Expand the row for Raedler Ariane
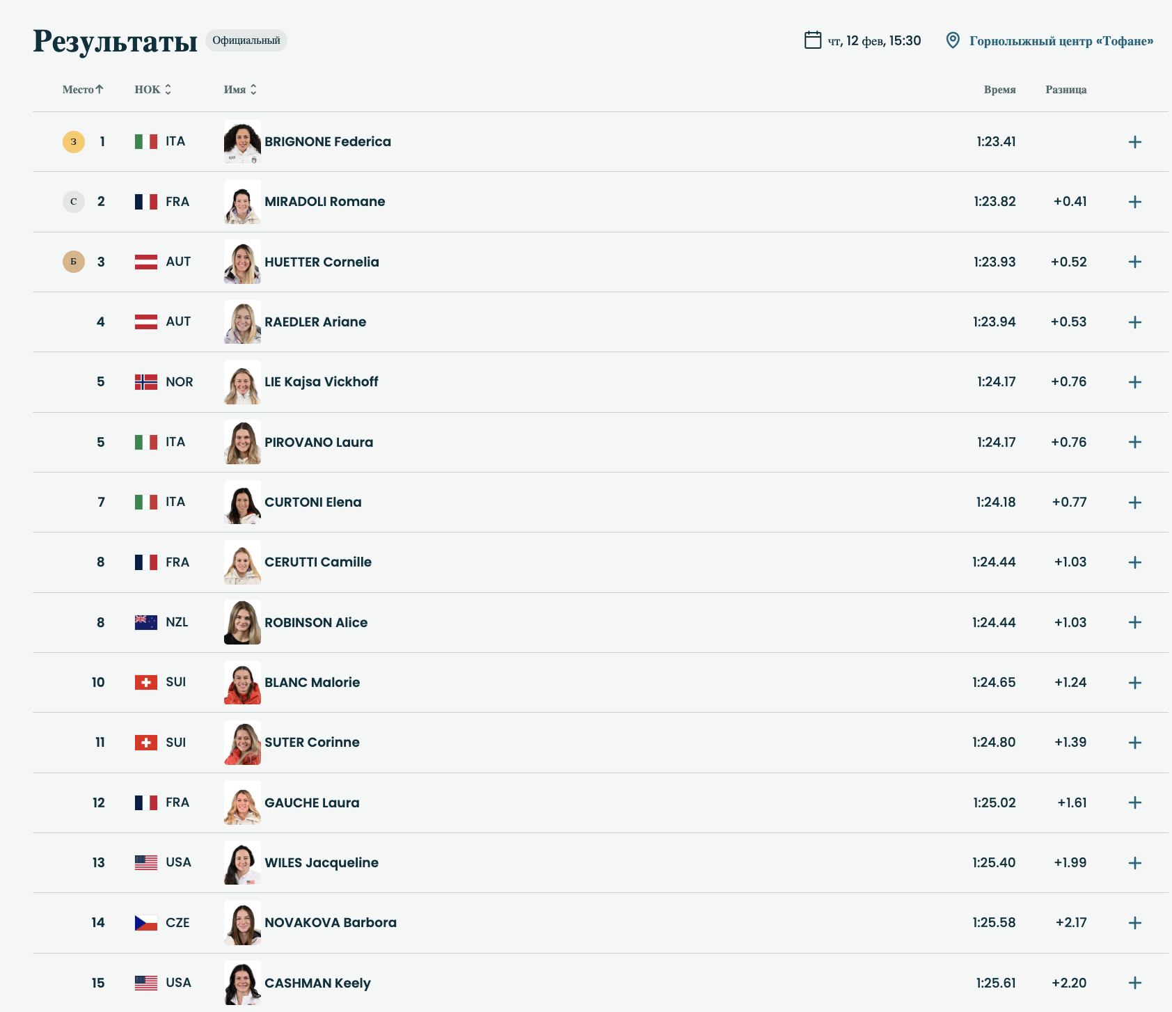The width and height of the screenshot is (1172, 1012). [1134, 322]
